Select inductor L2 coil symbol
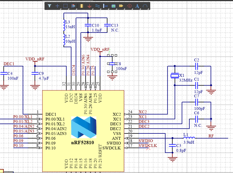Viewport: 233px width, 173px height. point(64,40)
